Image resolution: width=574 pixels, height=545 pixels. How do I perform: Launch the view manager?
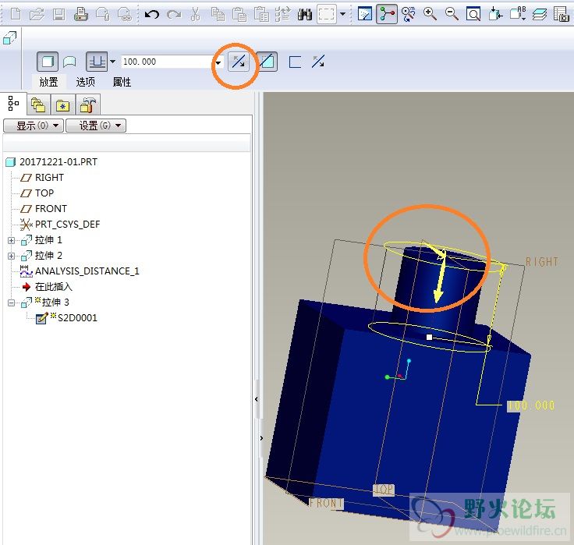[562, 14]
